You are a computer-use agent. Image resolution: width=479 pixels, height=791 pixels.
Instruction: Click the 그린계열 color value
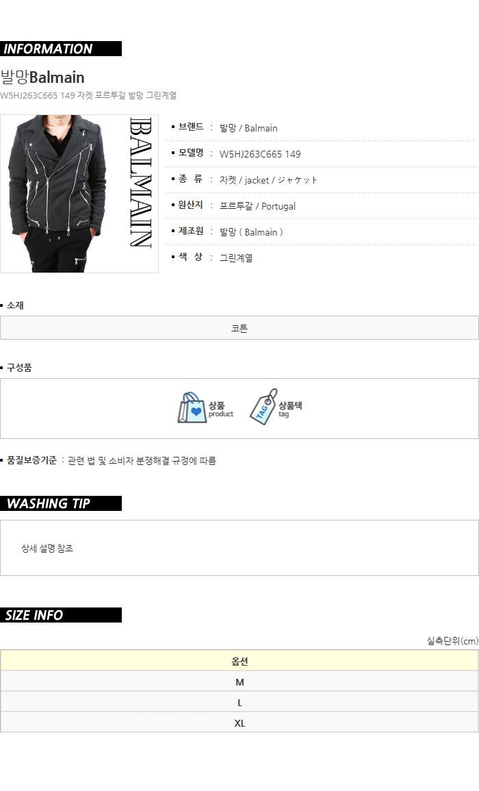[236, 258]
